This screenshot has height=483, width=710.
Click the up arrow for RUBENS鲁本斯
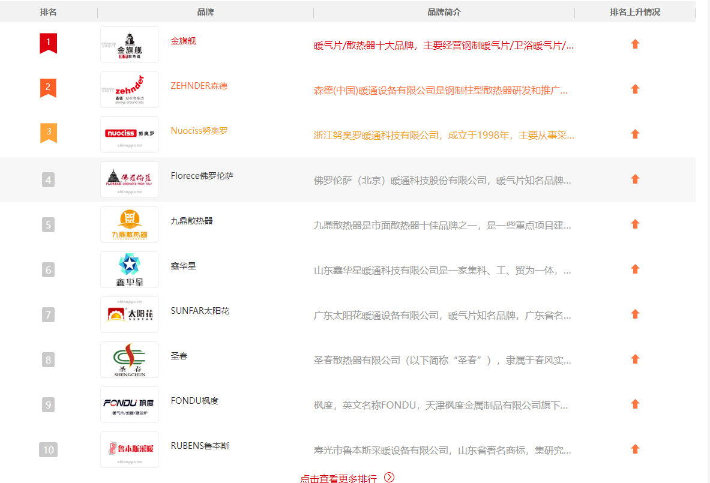tap(635, 449)
